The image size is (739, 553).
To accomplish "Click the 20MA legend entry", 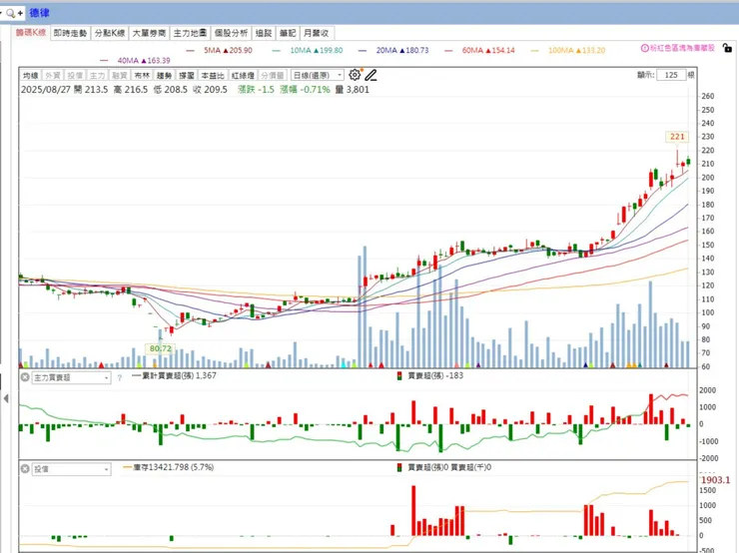I will pyautogui.click(x=393, y=50).
